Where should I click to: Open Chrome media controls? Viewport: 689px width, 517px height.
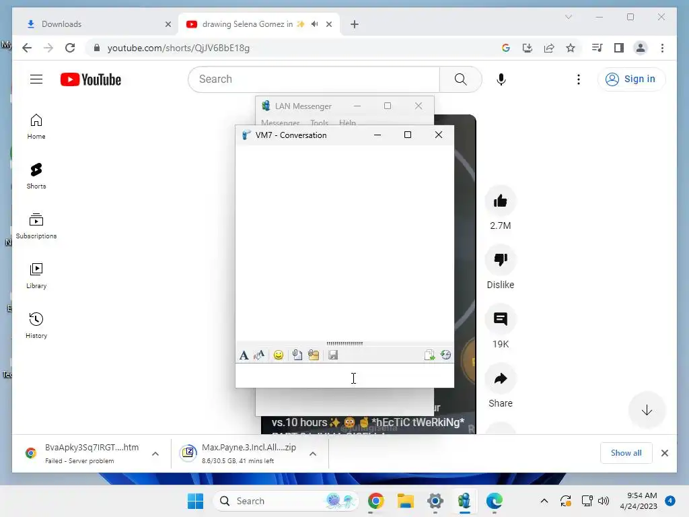pyautogui.click(x=597, y=48)
